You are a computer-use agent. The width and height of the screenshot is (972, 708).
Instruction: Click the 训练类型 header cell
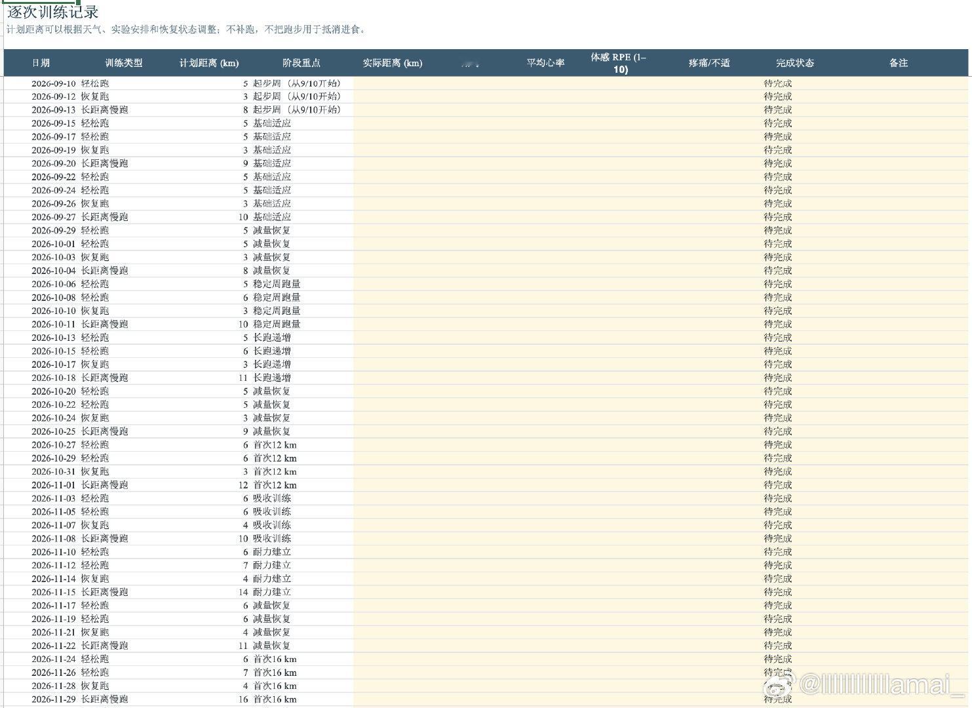tap(124, 63)
